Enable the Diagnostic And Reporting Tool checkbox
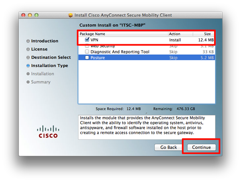This screenshot has width=241, height=182. (87, 52)
